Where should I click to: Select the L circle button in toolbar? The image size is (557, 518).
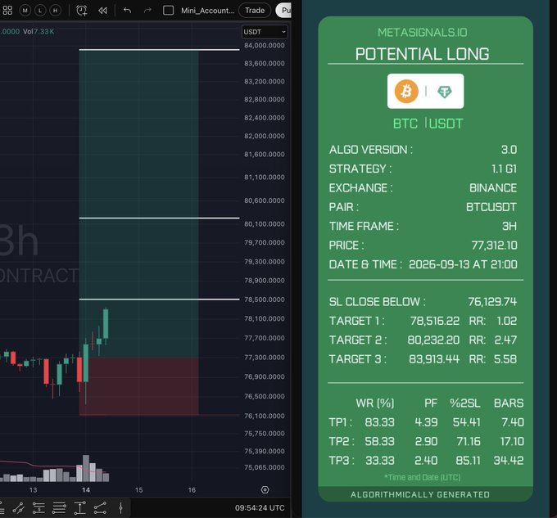click(40, 11)
